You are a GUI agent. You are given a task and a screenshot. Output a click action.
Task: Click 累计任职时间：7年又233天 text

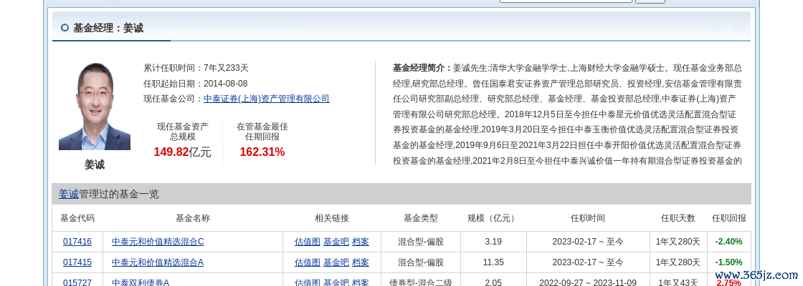point(196,67)
